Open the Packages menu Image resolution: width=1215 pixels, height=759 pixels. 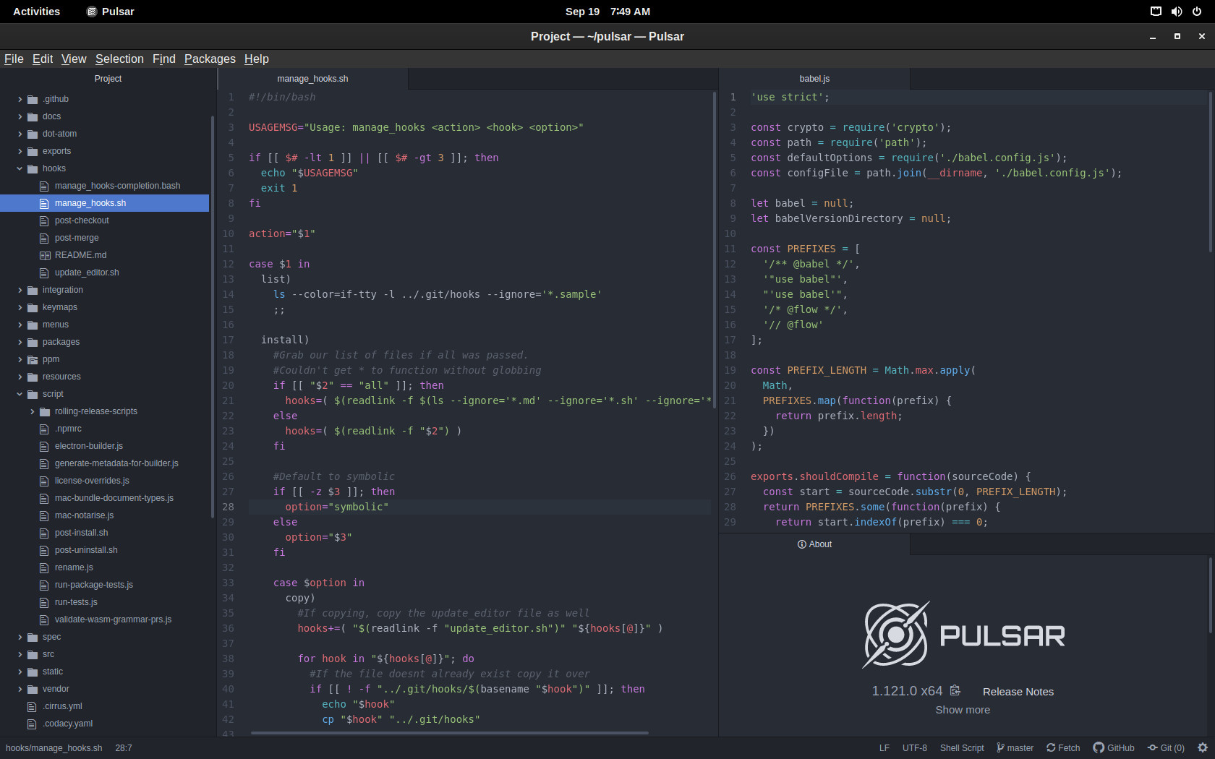pyautogui.click(x=210, y=59)
